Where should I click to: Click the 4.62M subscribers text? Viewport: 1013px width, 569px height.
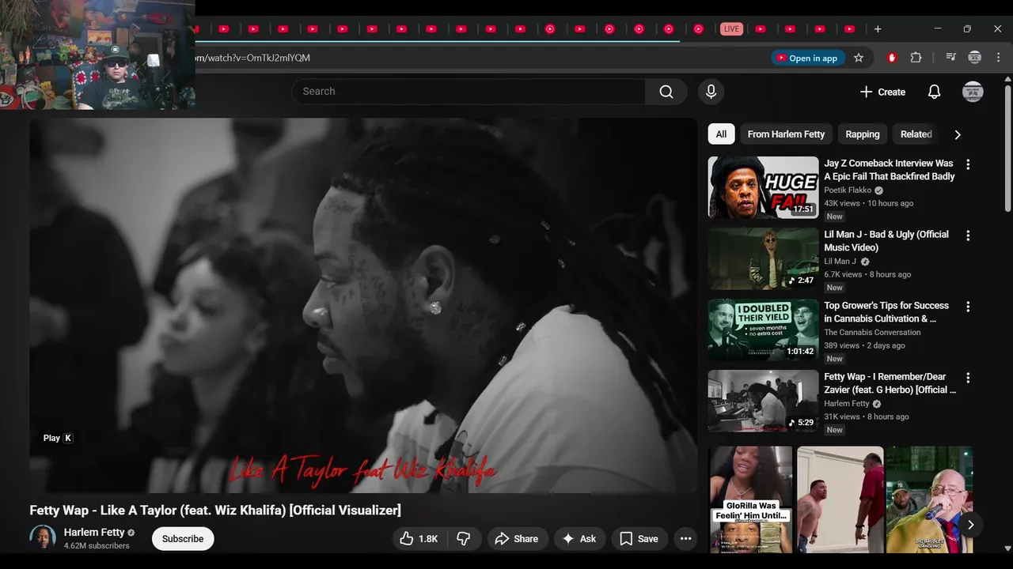(97, 546)
